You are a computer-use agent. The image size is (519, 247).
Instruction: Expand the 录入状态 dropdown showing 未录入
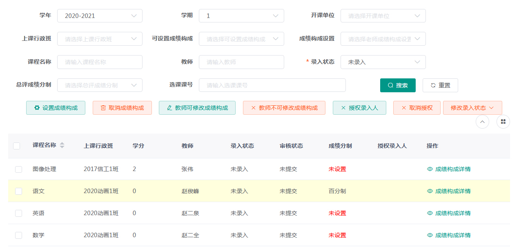click(383, 62)
